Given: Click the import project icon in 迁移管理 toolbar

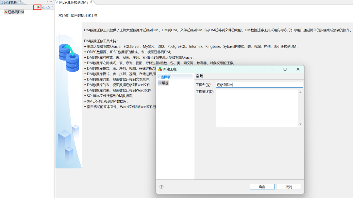Looking at the screenshot, I should click(x=44, y=7).
